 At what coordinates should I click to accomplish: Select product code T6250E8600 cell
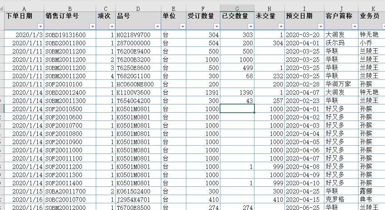138,68
